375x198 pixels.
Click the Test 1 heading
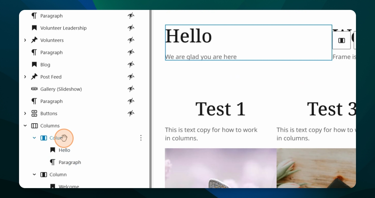(220, 109)
